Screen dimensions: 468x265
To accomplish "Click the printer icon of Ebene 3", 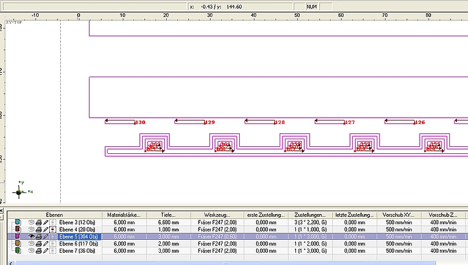I will click(39, 222).
